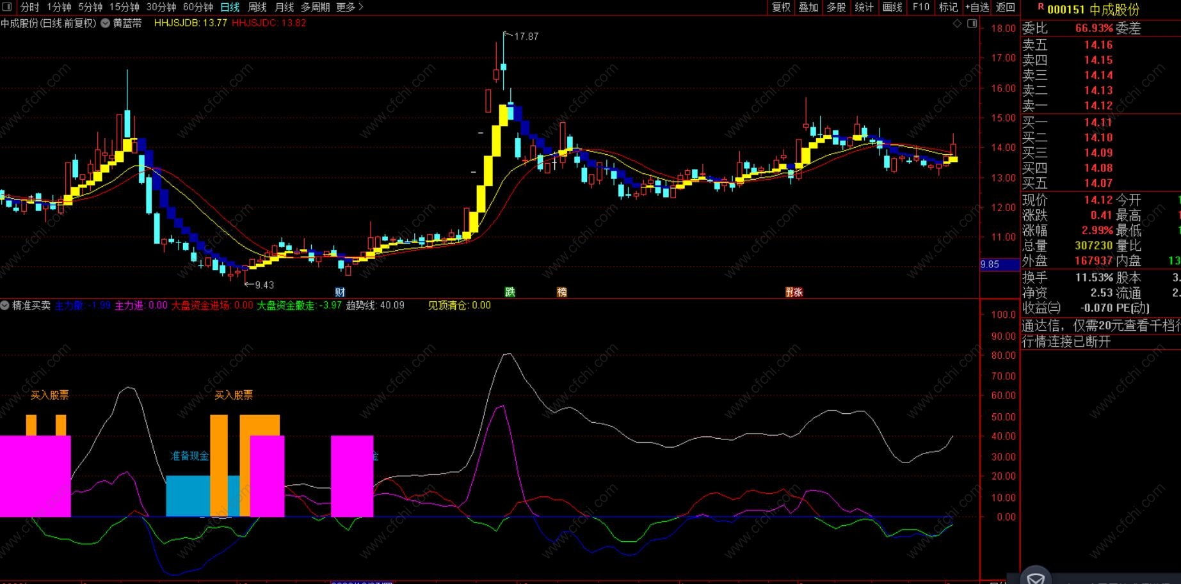The width and height of the screenshot is (1181, 584).
Task: Switch to the 周线 period tab
Action: click(257, 7)
